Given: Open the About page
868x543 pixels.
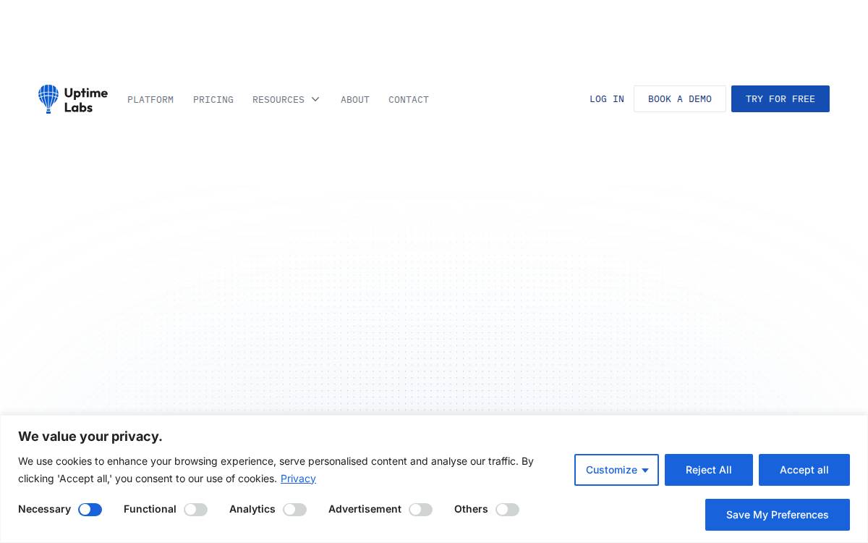Looking at the screenshot, I should pos(355,100).
